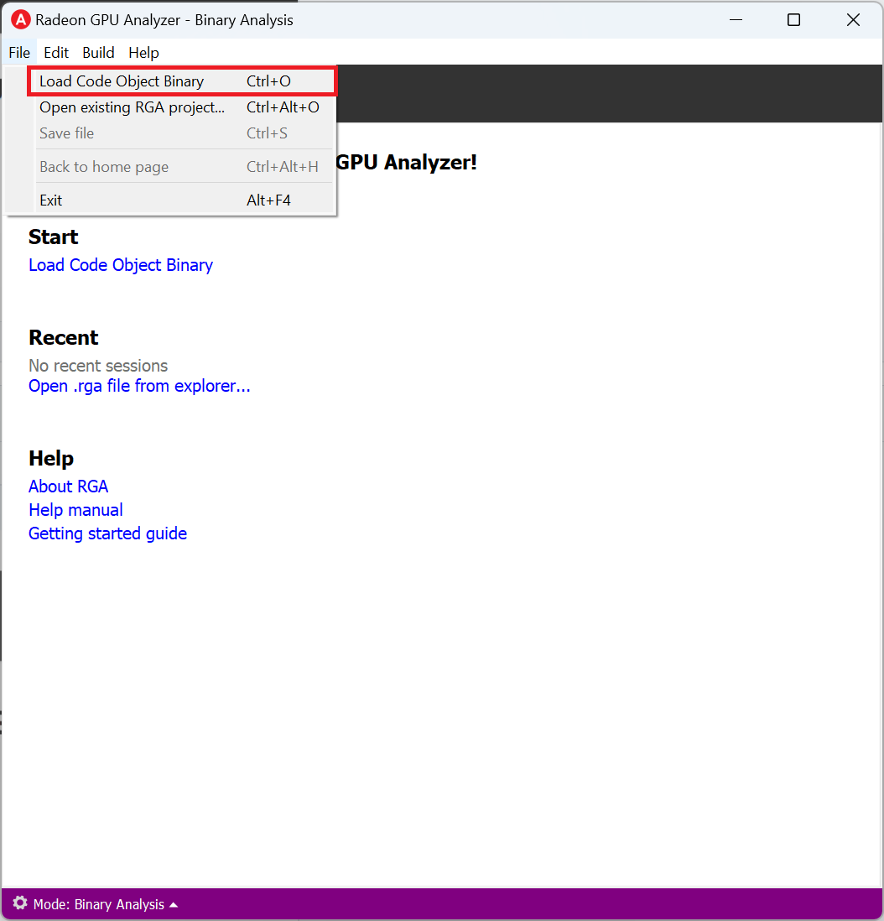Image resolution: width=884 pixels, height=921 pixels.
Task: Minimize the Radeon GPU Analyzer window
Action: click(736, 20)
